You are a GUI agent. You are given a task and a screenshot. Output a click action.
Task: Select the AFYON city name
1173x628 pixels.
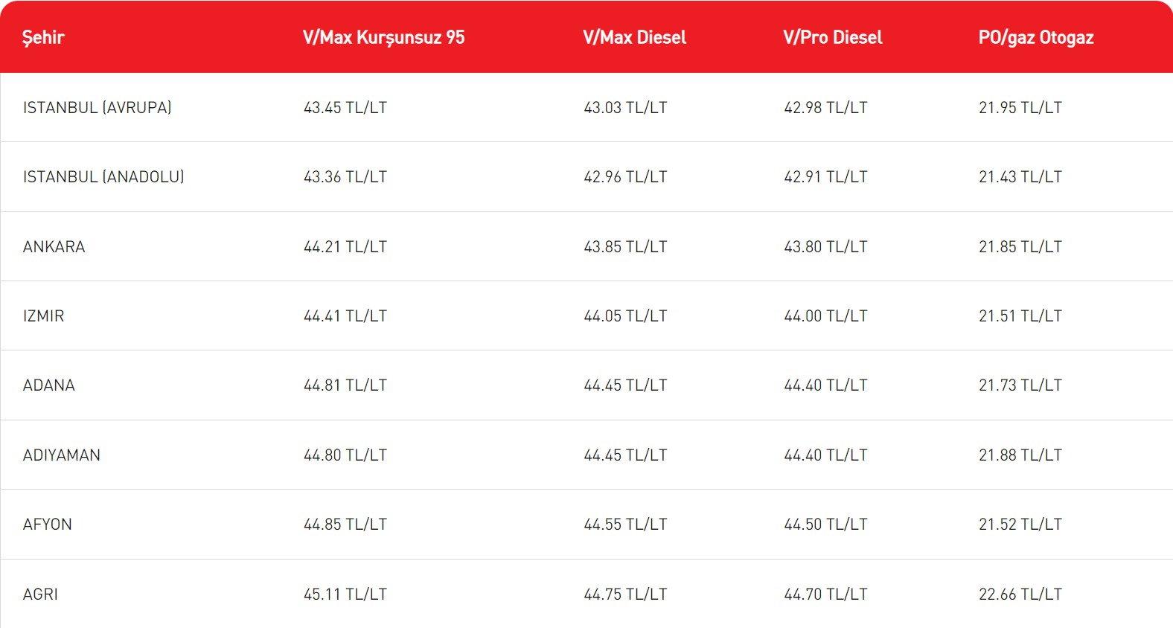pos(47,525)
